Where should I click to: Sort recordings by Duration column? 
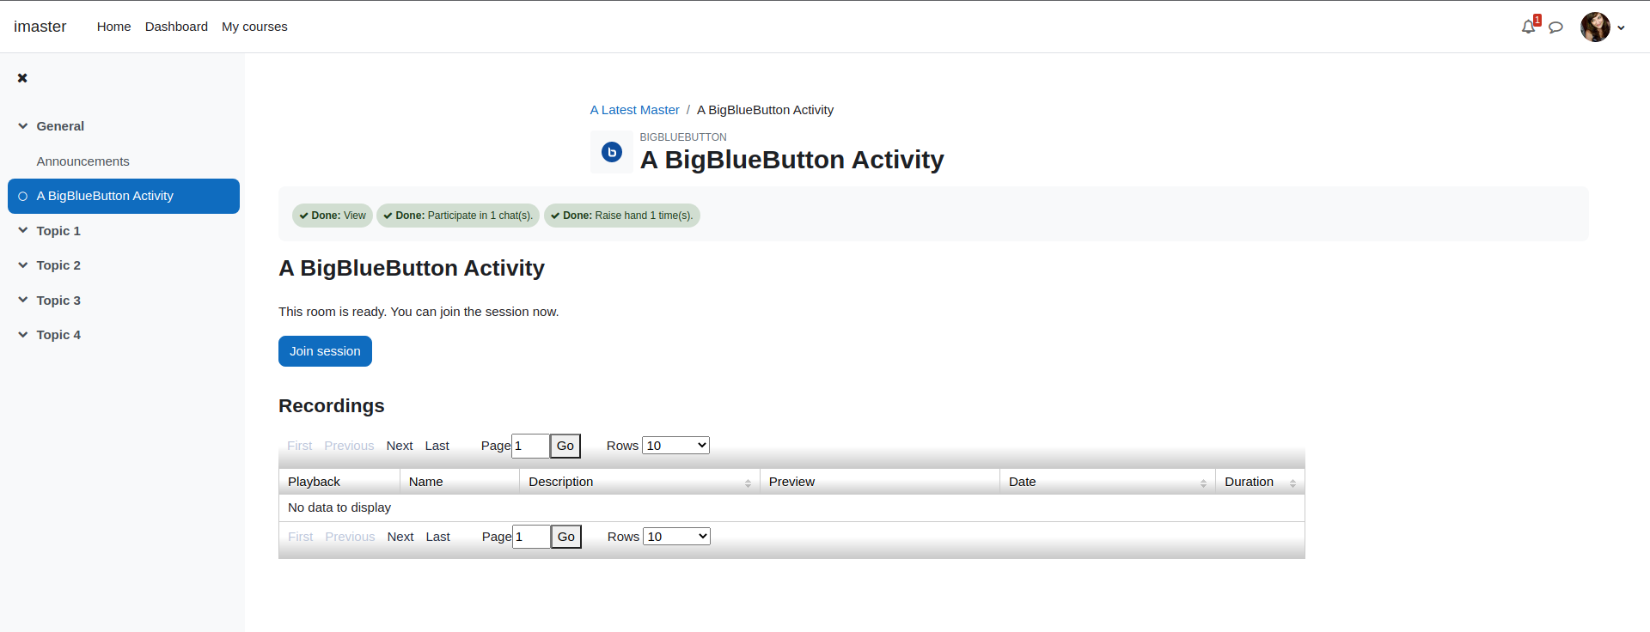point(1260,482)
